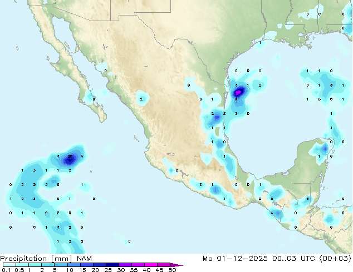This screenshot has width=353, height=272.
Task: Click the isolated '2' value over inland northwest Mexico
Action: pyautogui.click(x=141, y=99)
